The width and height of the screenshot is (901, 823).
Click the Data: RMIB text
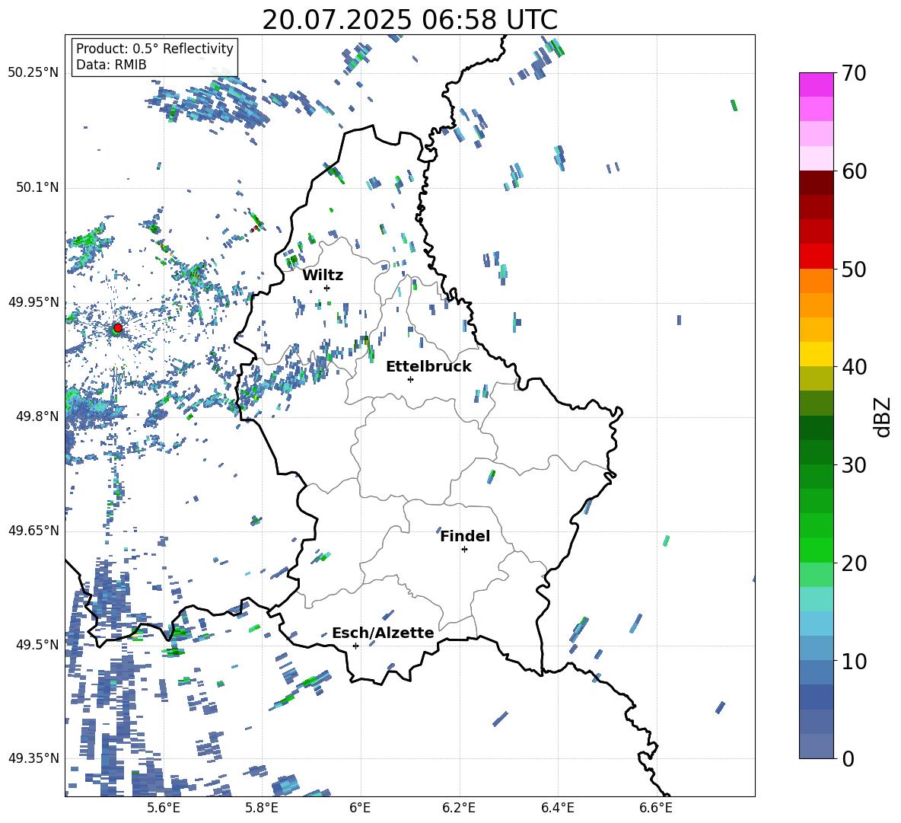pyautogui.click(x=111, y=65)
